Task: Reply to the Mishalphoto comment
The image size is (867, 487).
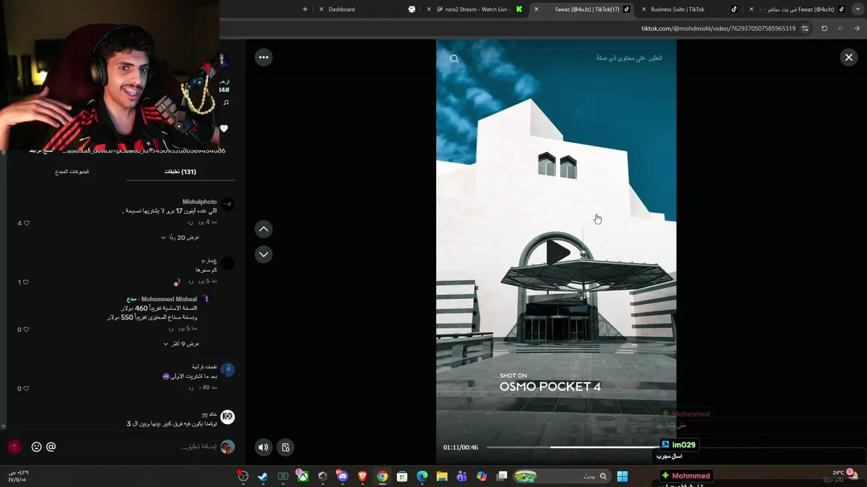Action: 190,223
